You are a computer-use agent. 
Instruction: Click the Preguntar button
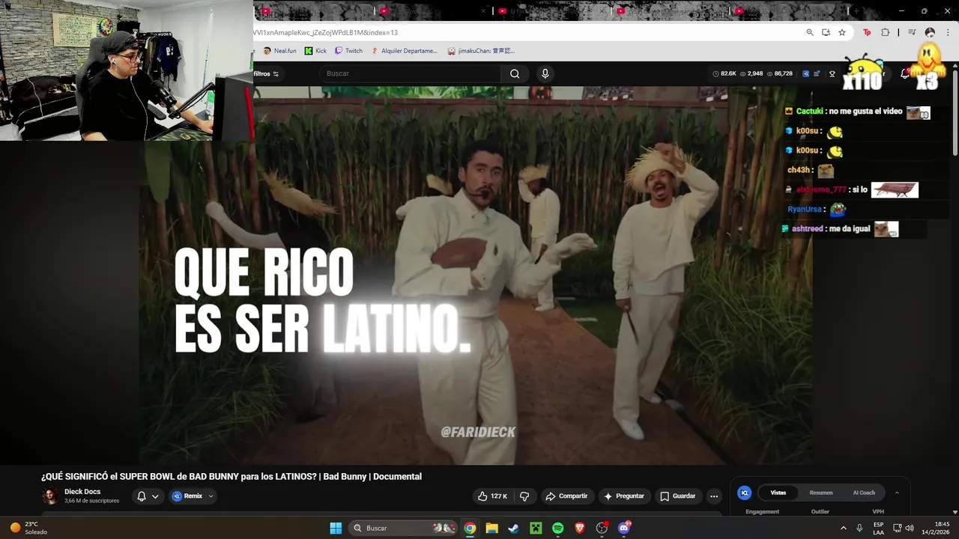(624, 496)
